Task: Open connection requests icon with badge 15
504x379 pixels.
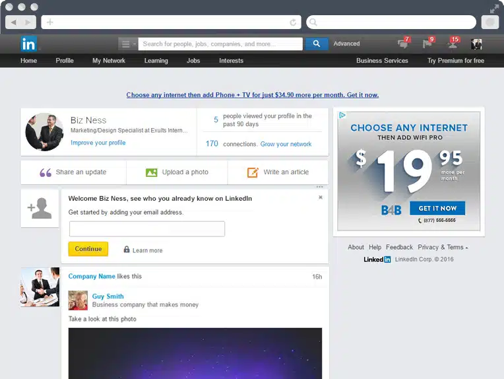Action: click(x=454, y=43)
